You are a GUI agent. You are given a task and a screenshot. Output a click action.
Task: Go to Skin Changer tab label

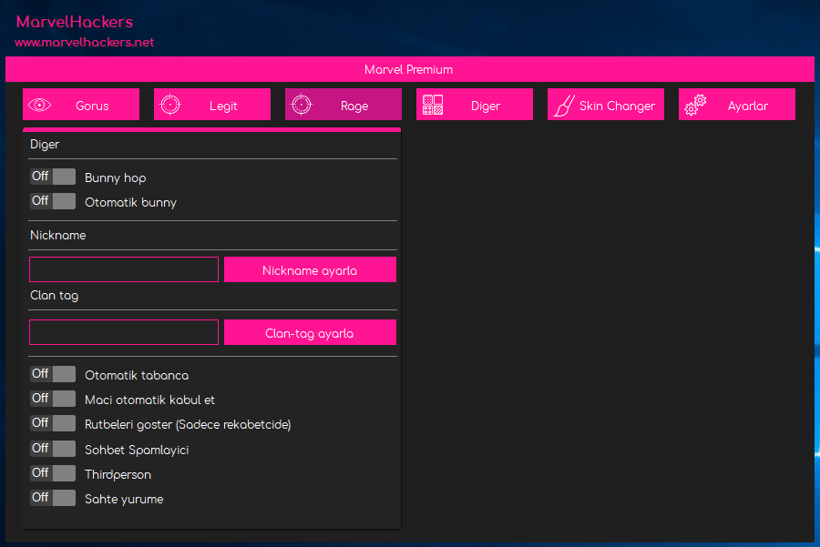coord(617,106)
